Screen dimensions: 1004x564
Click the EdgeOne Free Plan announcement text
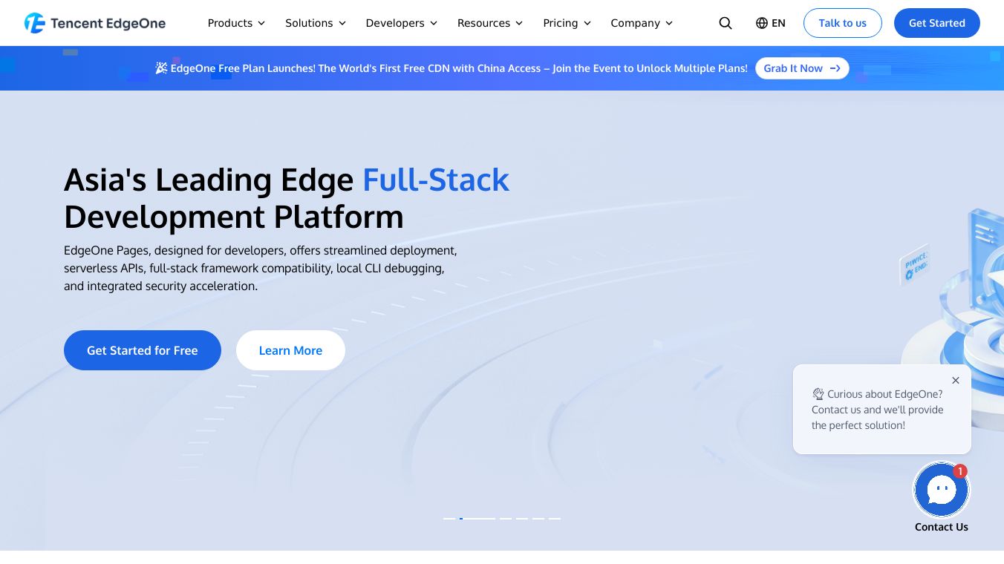click(459, 68)
